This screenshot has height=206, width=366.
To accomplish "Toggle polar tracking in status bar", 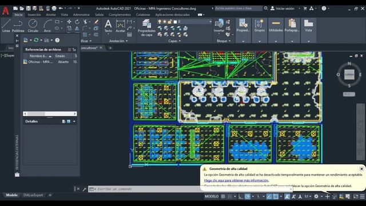I will click(248, 196).
